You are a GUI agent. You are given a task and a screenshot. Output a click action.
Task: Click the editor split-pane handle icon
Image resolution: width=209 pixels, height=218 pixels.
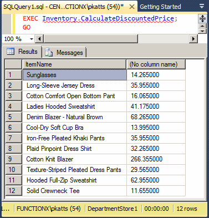coord(202,18)
